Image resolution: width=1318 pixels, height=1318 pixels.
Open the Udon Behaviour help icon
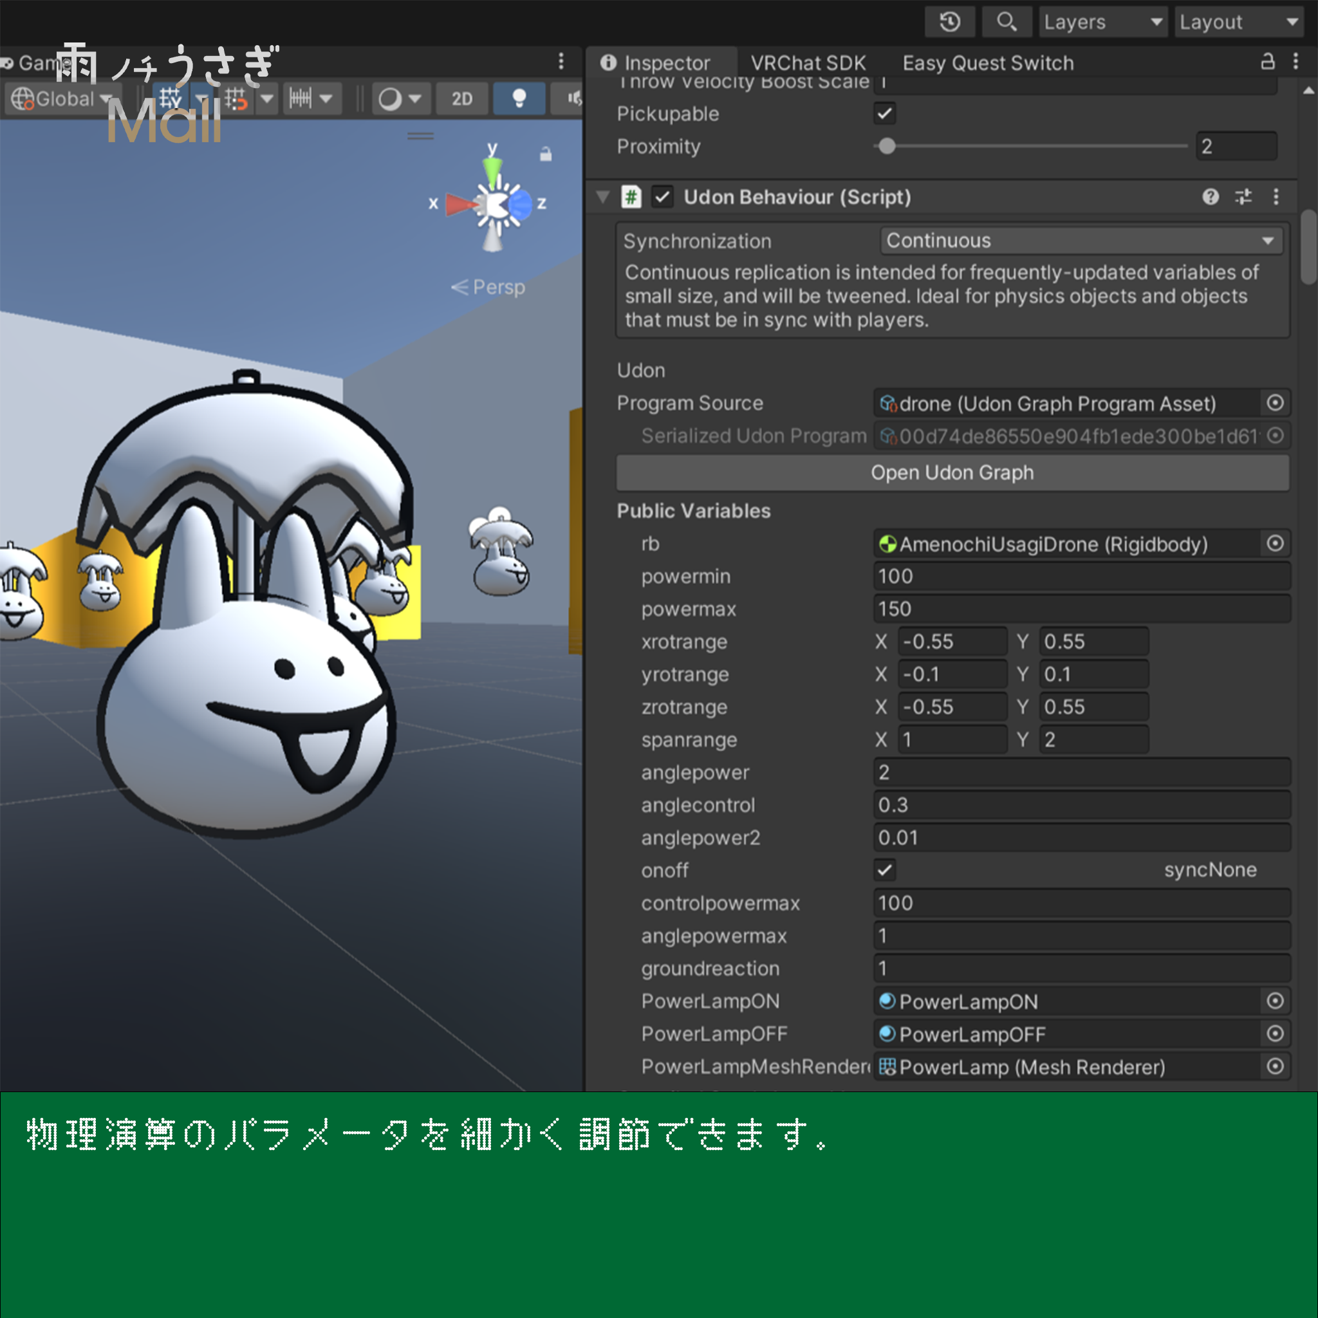1211,197
